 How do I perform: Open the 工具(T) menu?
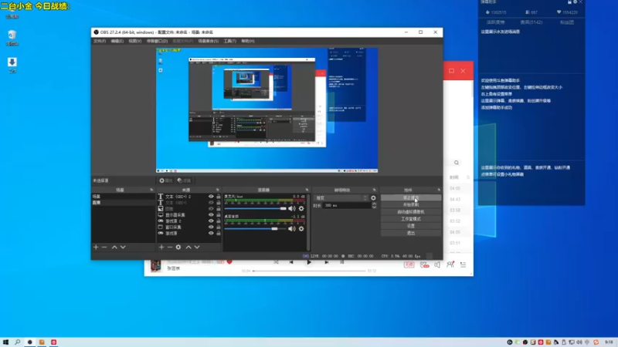[229, 41]
